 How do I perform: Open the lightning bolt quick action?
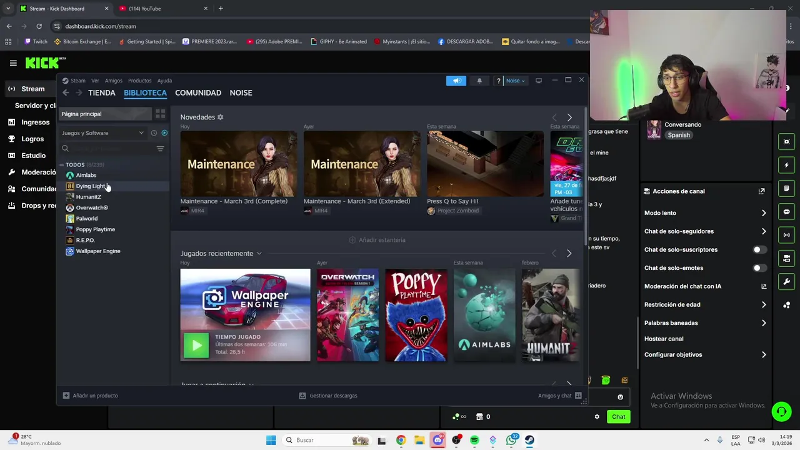[x=786, y=165]
